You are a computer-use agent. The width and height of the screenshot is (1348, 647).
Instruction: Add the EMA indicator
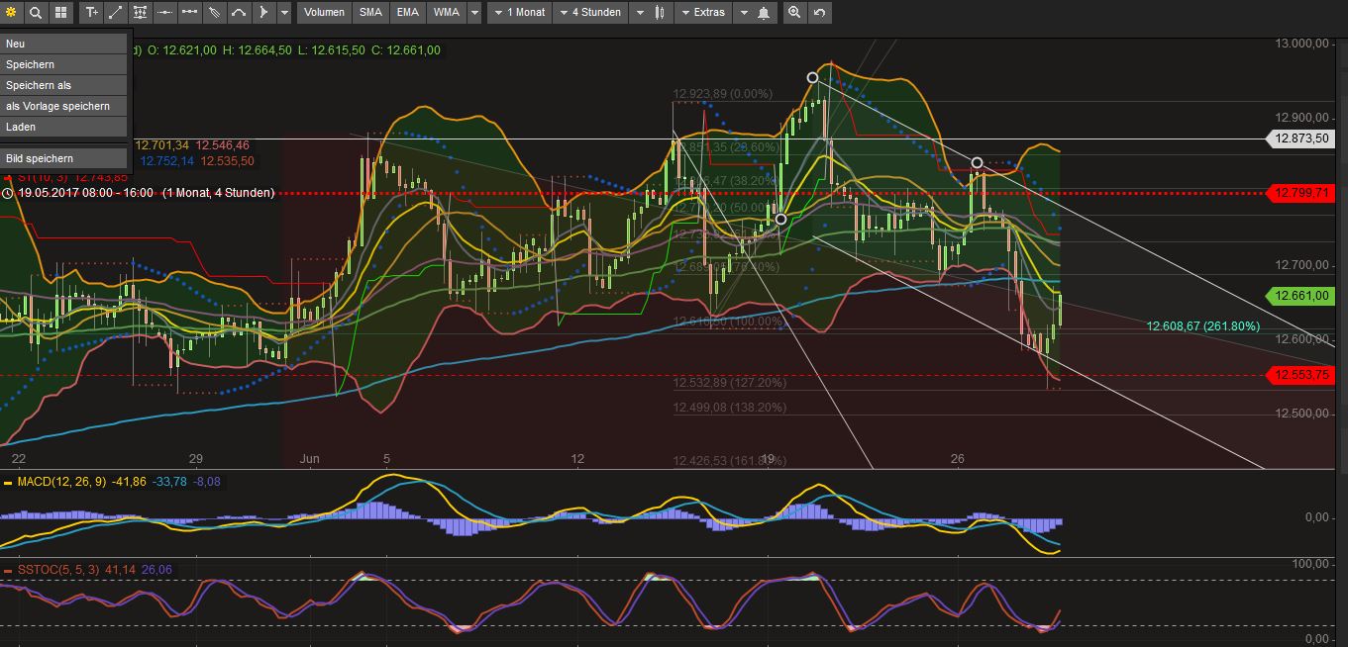tap(407, 13)
